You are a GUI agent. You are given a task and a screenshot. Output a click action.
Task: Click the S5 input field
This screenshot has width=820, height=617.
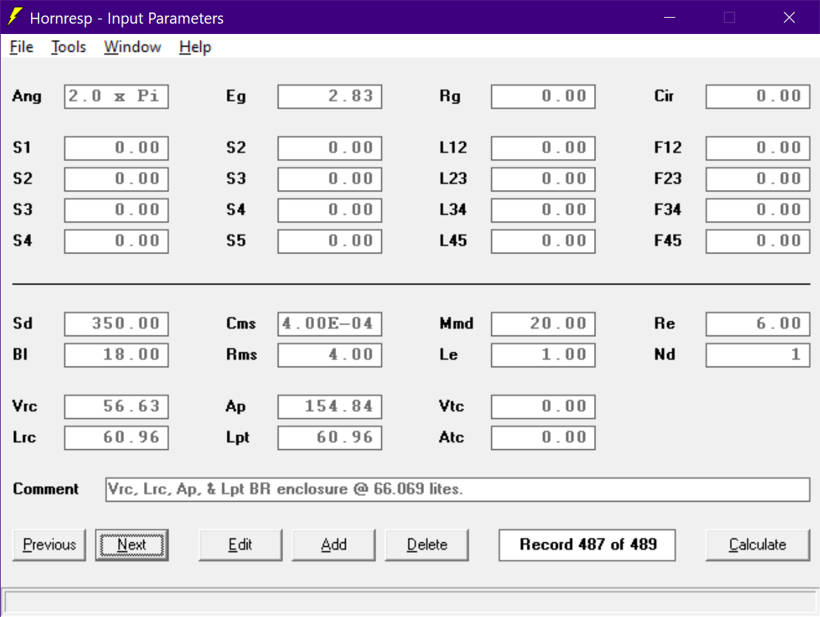coord(329,241)
